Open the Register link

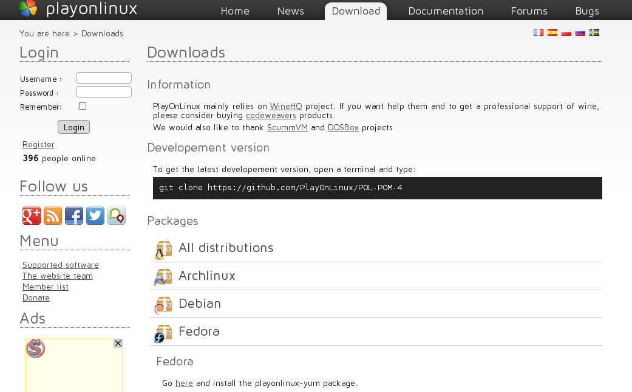tap(38, 144)
